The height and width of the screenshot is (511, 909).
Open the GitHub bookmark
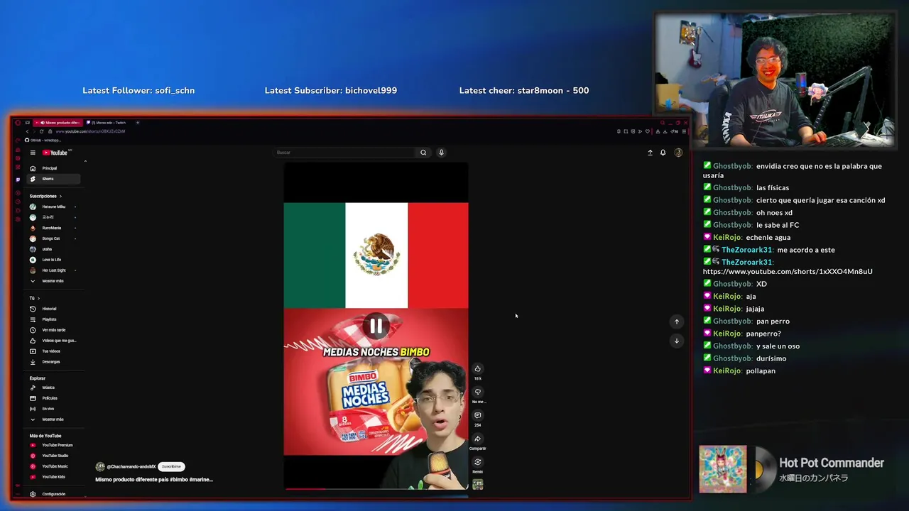[x=43, y=141]
